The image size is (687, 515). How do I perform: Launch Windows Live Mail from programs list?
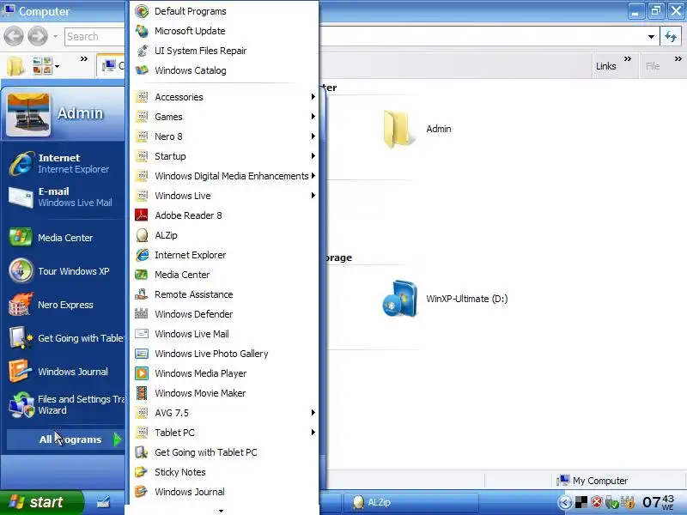pyautogui.click(x=224, y=334)
